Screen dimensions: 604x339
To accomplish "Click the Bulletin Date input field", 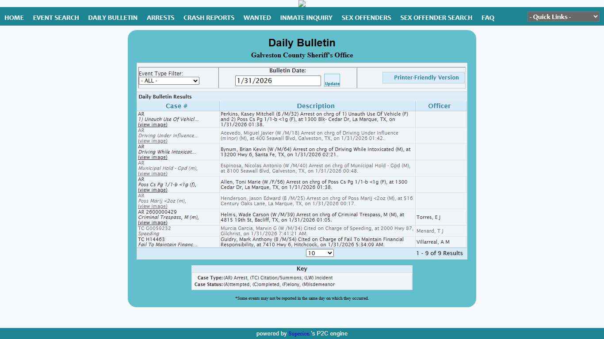I will point(278,81).
